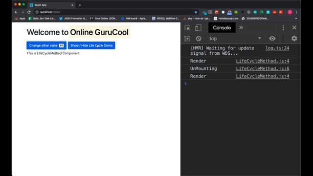This screenshot has width=313, height=176.
Task: Expand more DevTools tabs with the double chevron
Action: click(241, 27)
